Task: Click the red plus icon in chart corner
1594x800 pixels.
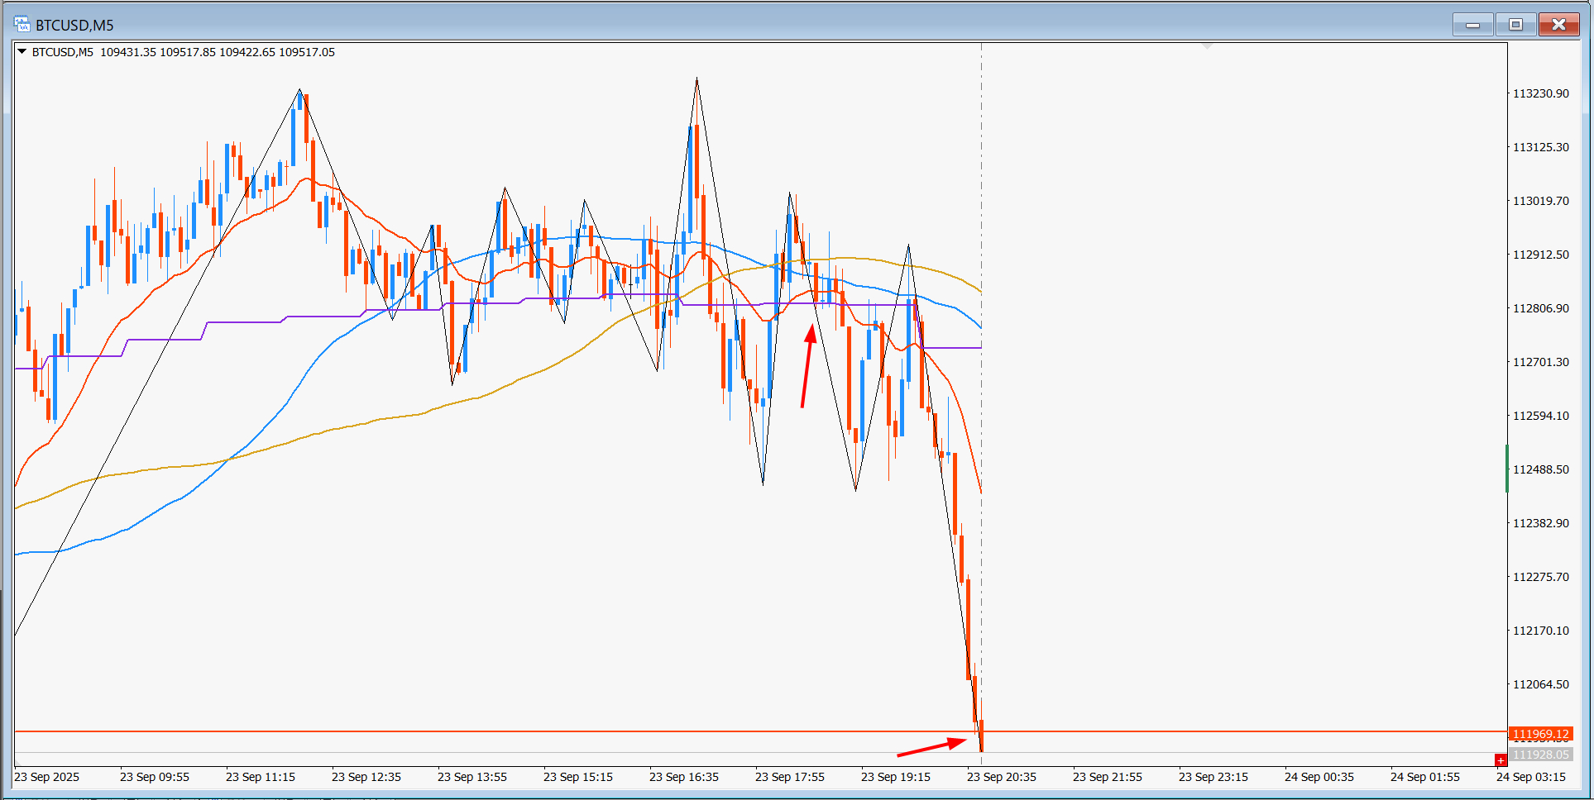Action: point(1501,760)
